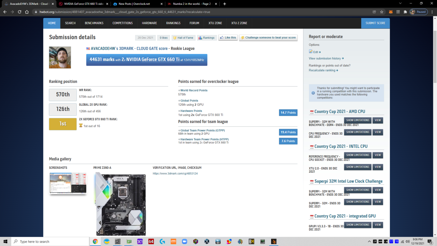Open the Windows notification center icon

tap(430, 242)
